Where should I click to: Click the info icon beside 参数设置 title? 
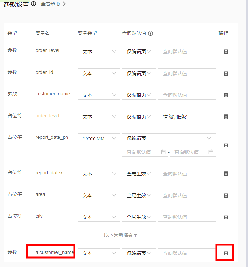click(x=33, y=4)
